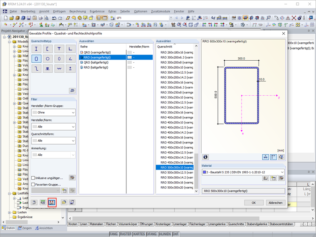The image size is (316, 237).
Task: Toggle principal axes display in preview
Action: coord(273,157)
